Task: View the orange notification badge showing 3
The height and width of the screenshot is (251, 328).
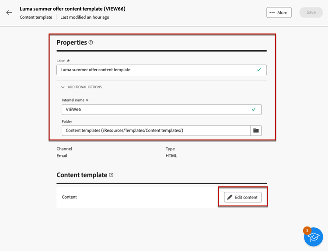Action: click(307, 231)
